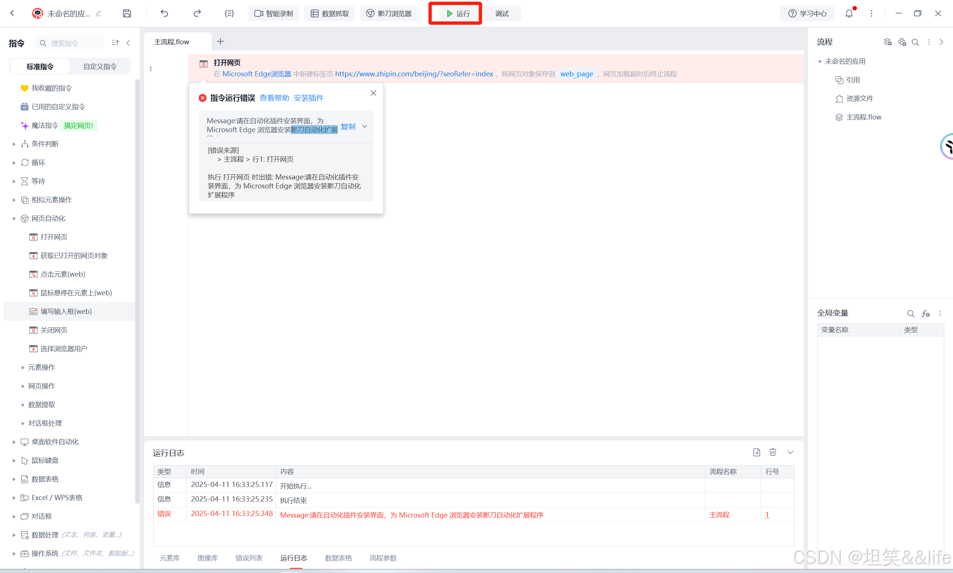Click the undo arrow icon
The image size is (953, 573).
tap(164, 13)
